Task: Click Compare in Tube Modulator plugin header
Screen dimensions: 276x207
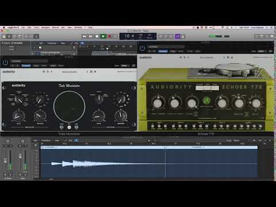Action: [x=26, y=66]
